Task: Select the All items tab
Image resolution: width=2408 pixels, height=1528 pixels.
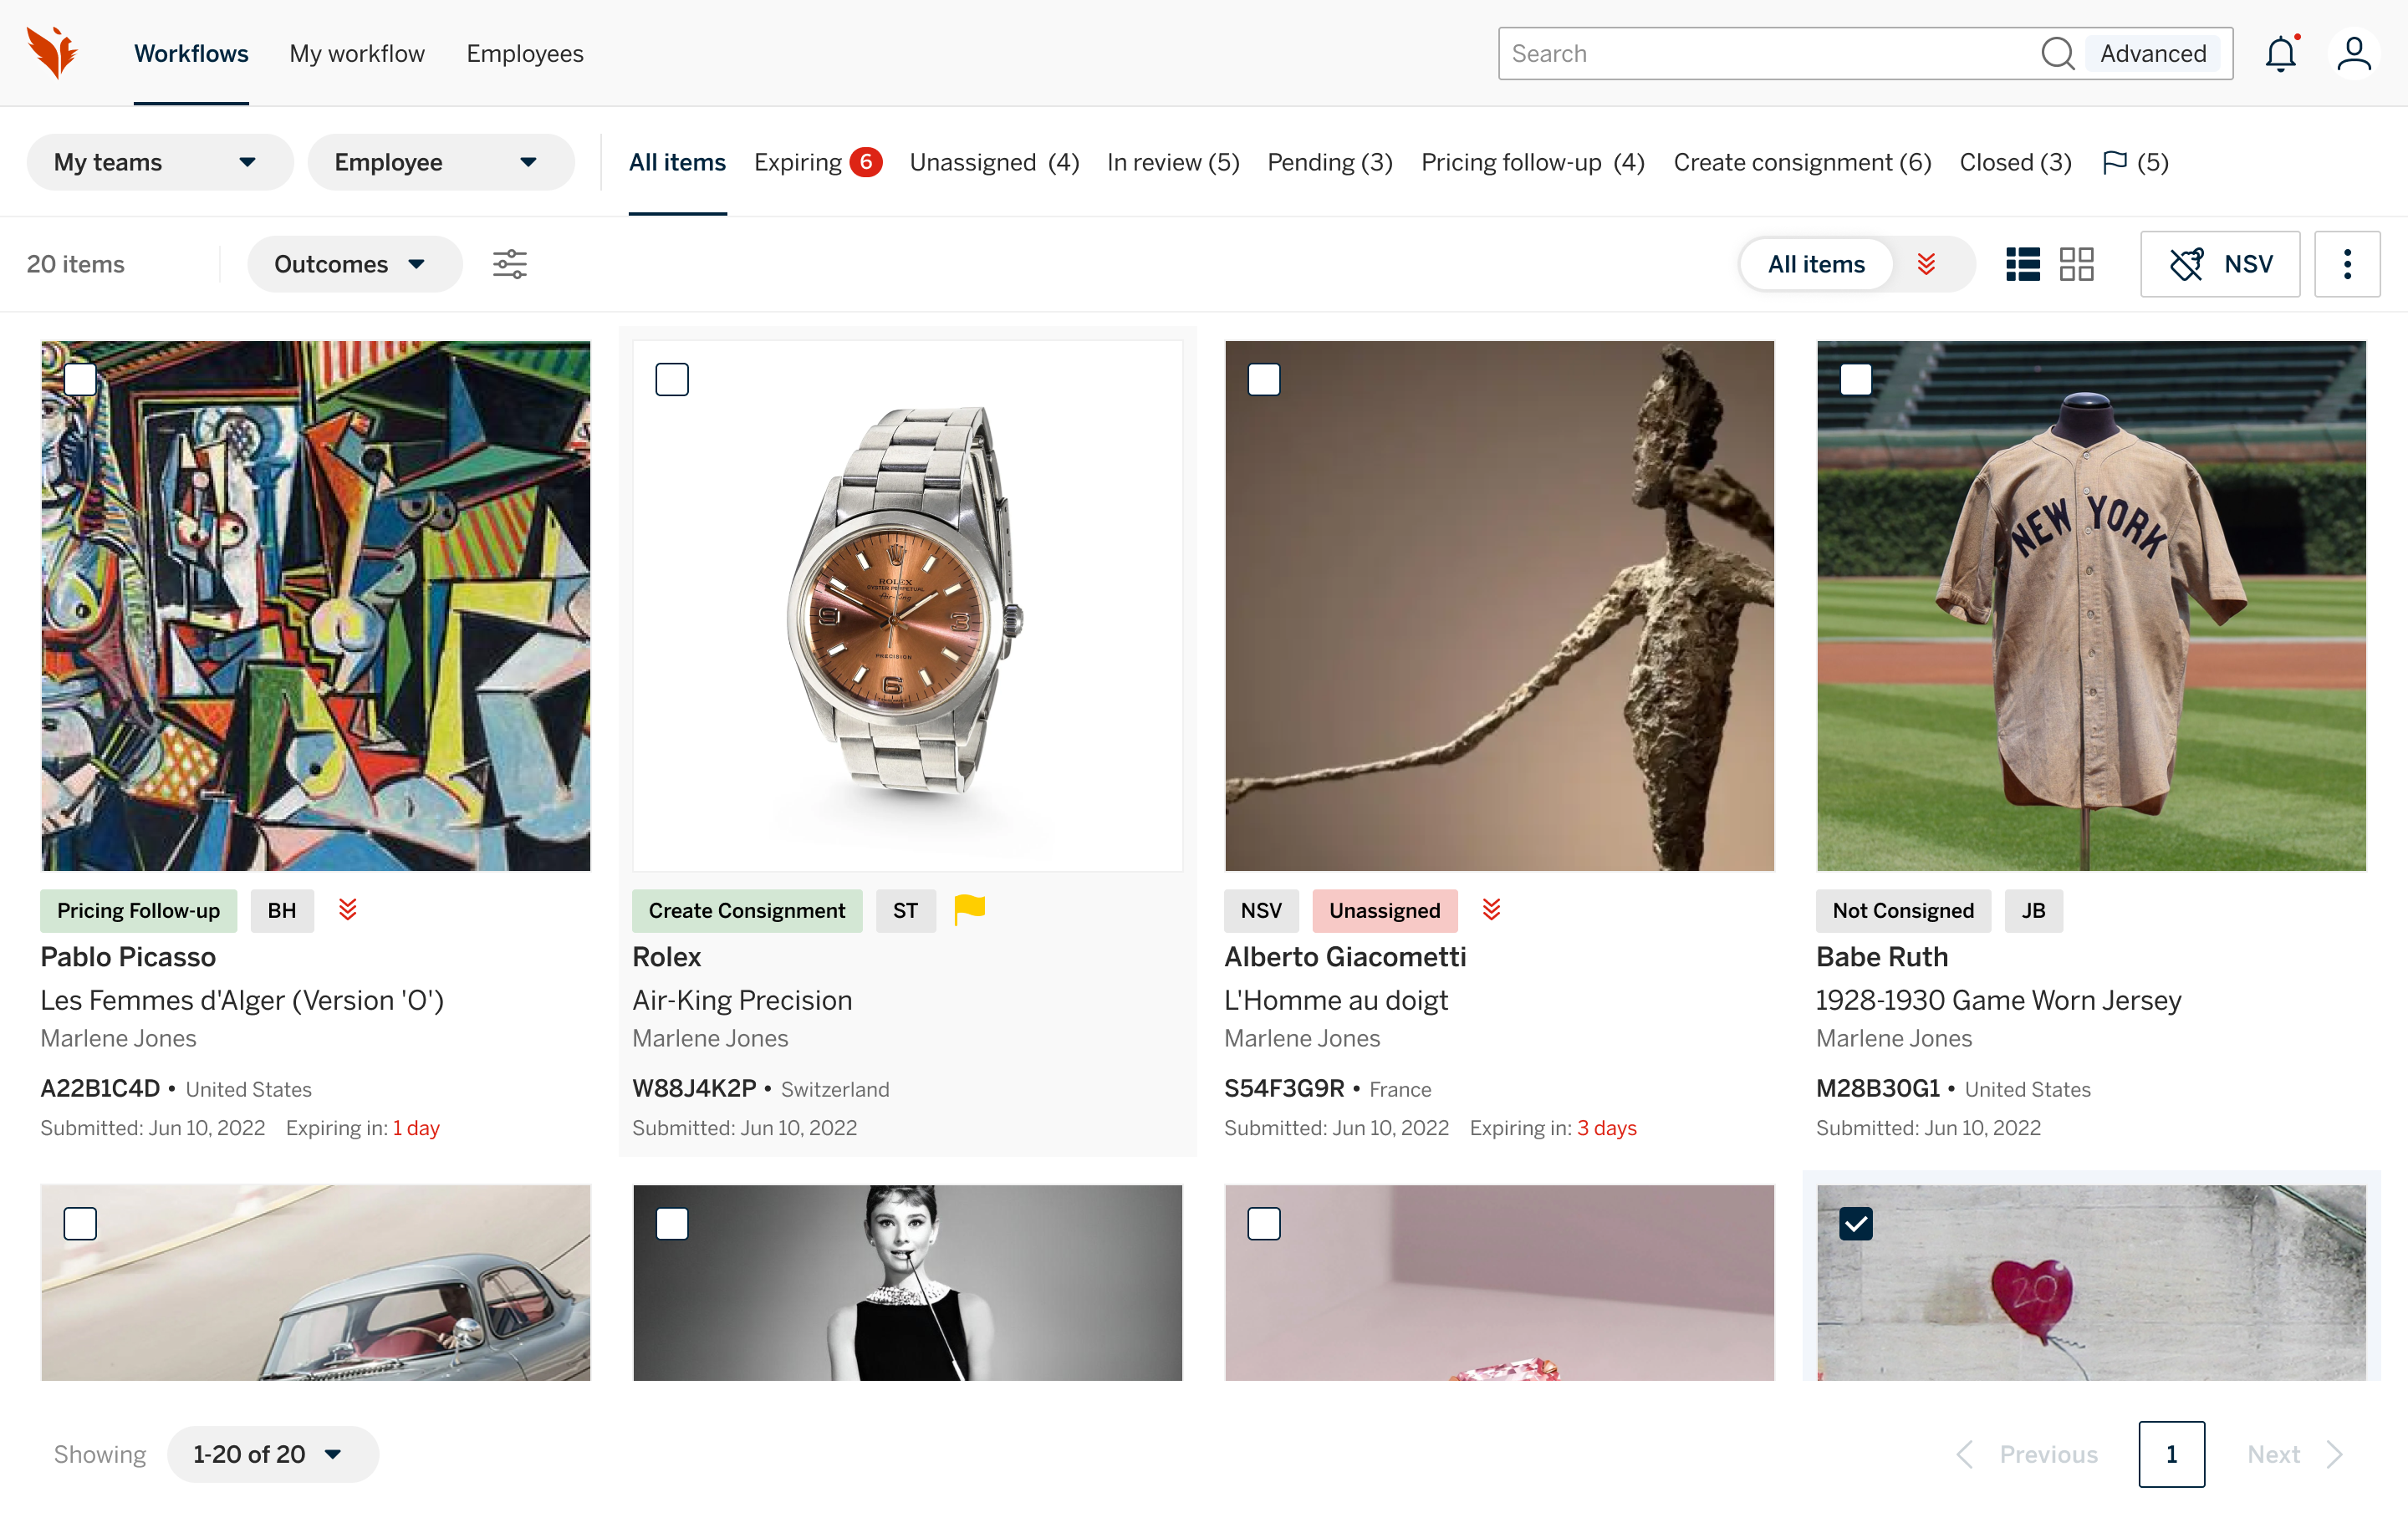Action: pos(677,162)
